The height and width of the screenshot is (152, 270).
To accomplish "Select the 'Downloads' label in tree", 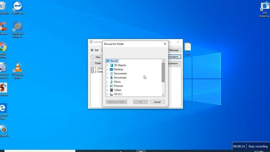I will coord(120,78).
